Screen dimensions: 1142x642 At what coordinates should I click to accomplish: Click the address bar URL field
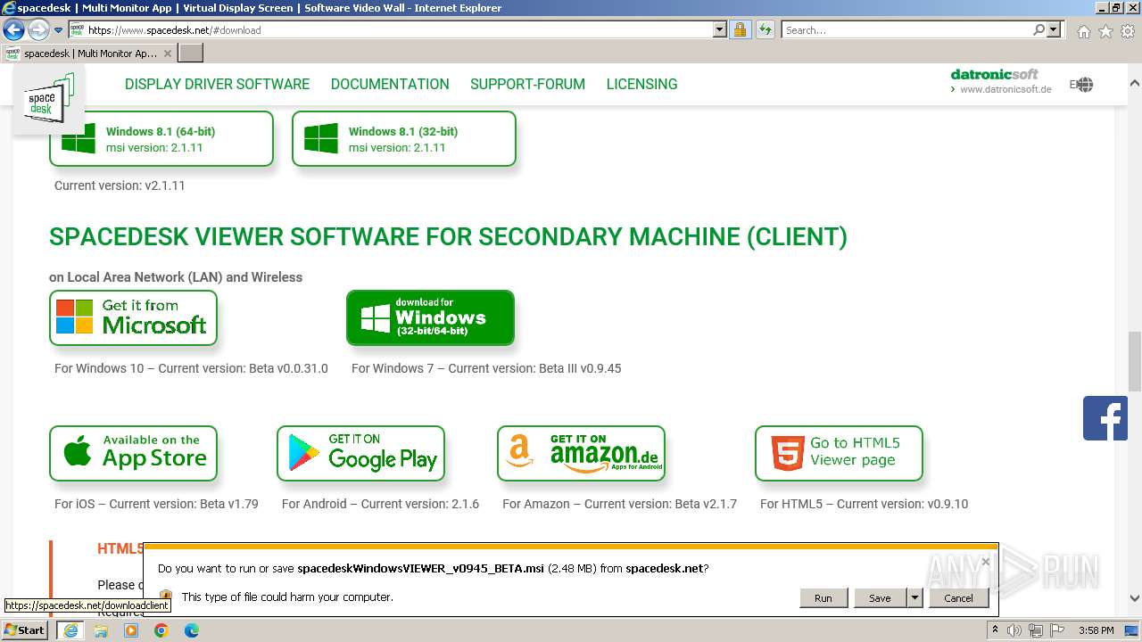tap(398, 29)
